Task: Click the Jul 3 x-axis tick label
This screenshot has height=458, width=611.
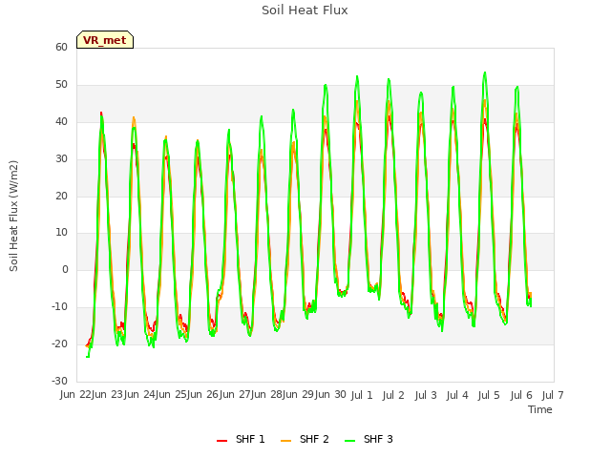Action: point(426,395)
